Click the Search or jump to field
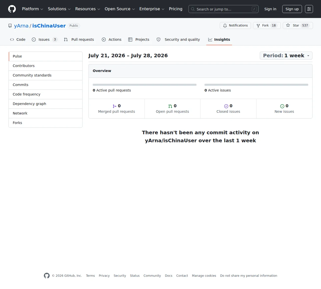 coord(223,9)
